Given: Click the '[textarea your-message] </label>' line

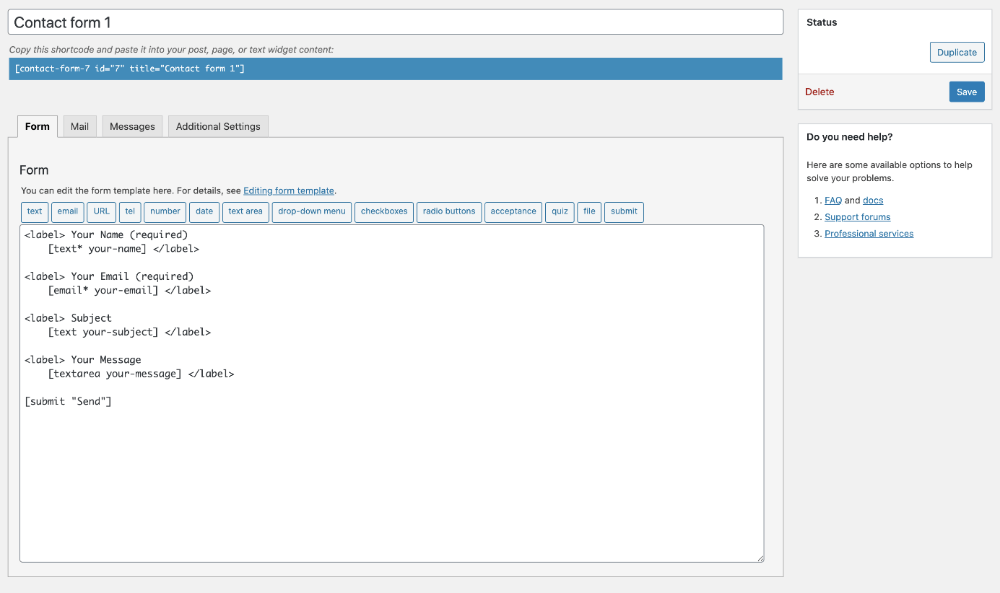Looking at the screenshot, I should (141, 374).
